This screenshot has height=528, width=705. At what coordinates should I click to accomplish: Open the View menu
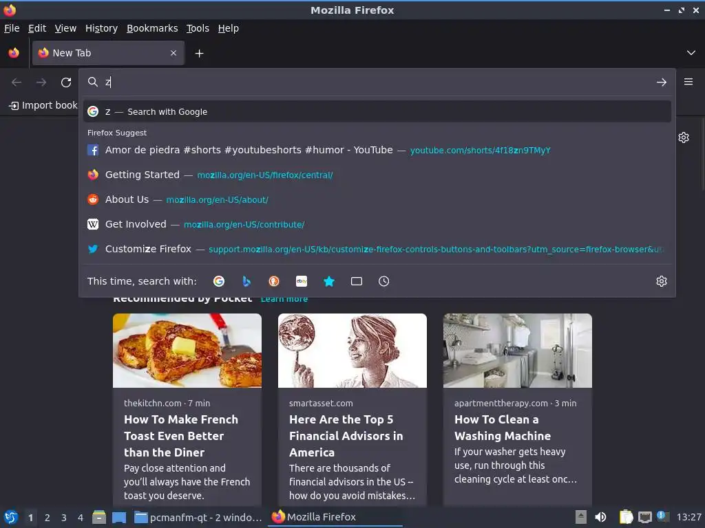tap(65, 28)
